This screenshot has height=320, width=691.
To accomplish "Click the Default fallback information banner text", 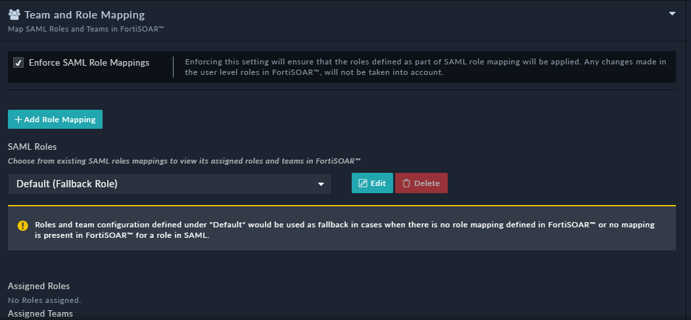I will 345,229.
